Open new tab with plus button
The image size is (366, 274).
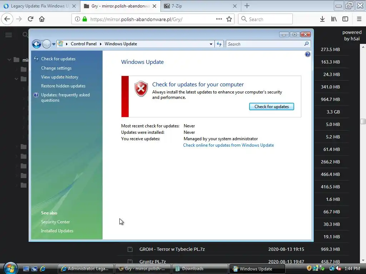[x=247, y=6]
